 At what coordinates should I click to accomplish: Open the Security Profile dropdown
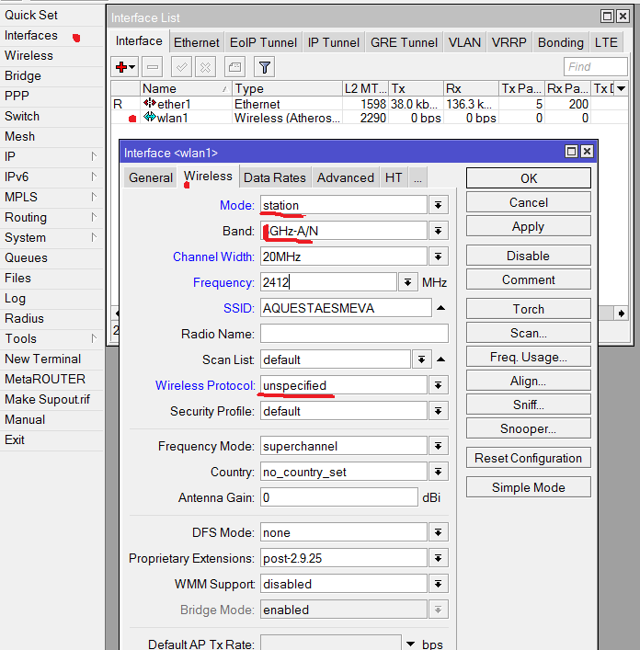438,411
